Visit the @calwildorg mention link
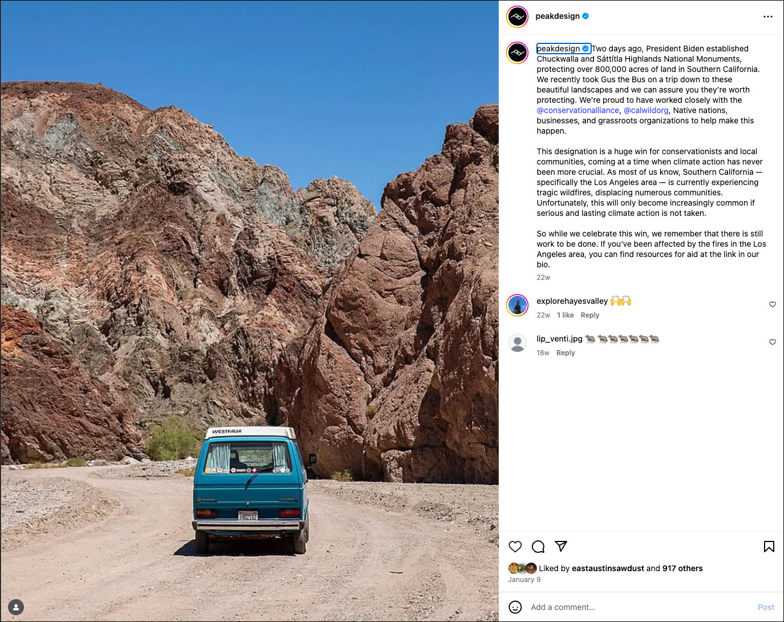This screenshot has width=784, height=622. click(646, 110)
